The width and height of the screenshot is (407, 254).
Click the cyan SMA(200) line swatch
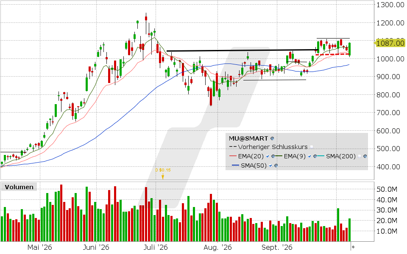[x=321, y=156]
